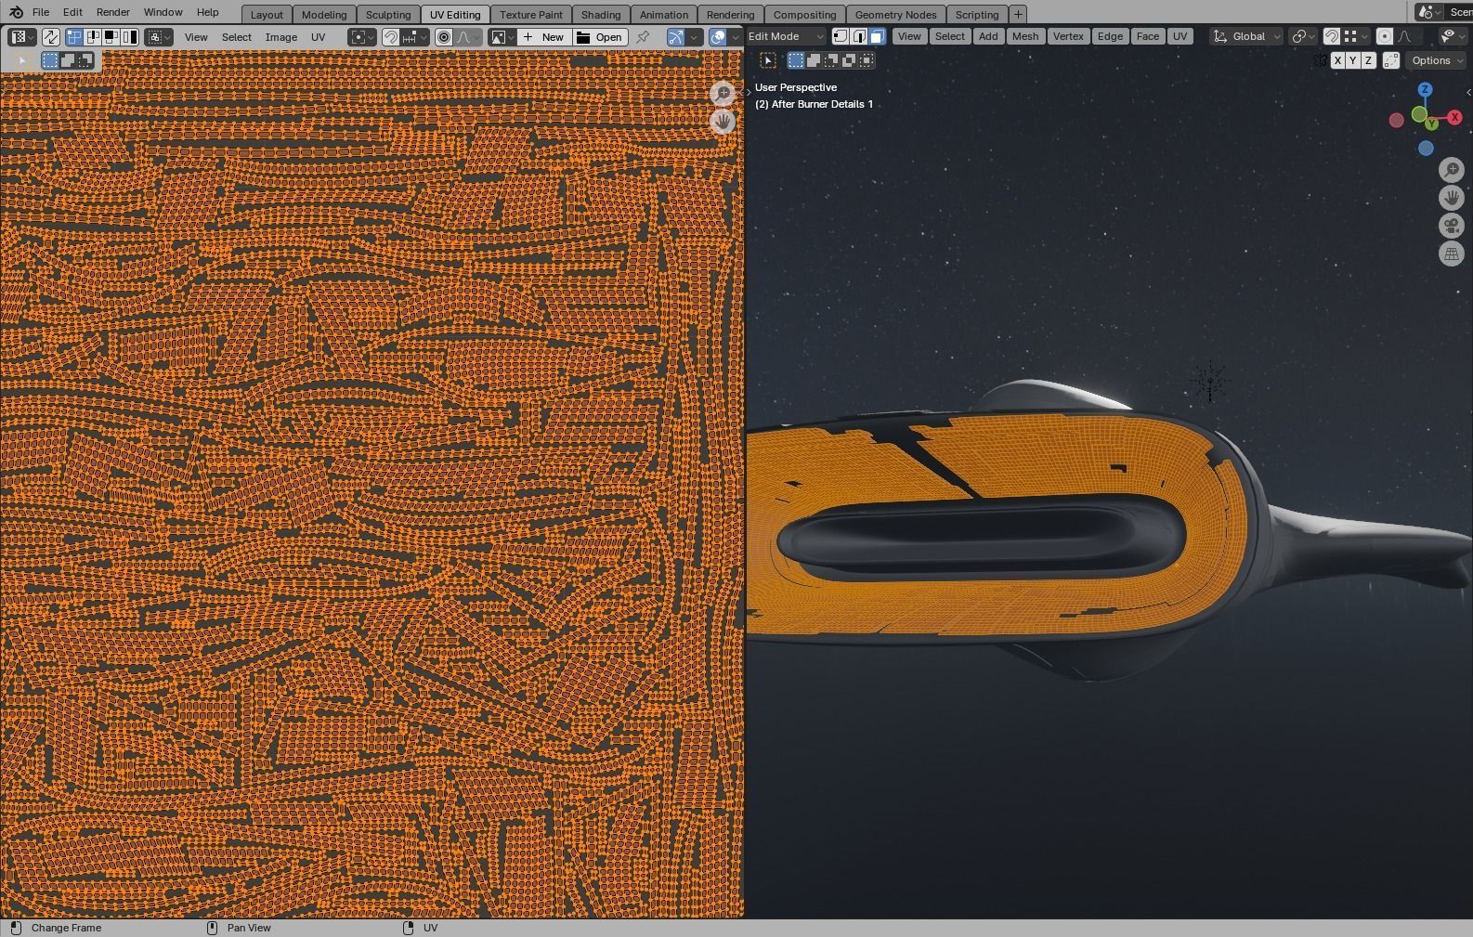Select UV vertex selection mode
The width and height of the screenshot is (1473, 937).
pos(73,37)
